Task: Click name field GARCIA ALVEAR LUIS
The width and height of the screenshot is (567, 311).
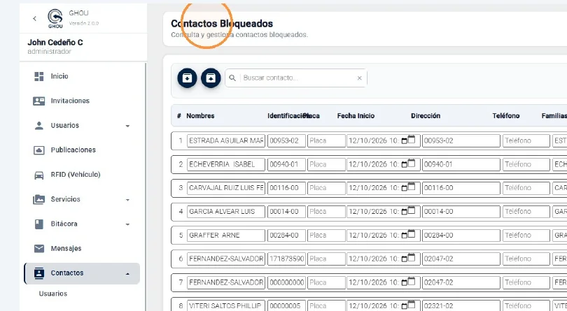Action: click(x=226, y=212)
